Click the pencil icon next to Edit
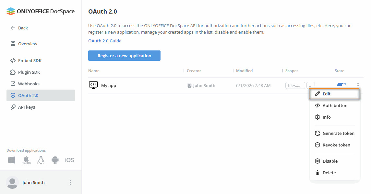 point(317,94)
